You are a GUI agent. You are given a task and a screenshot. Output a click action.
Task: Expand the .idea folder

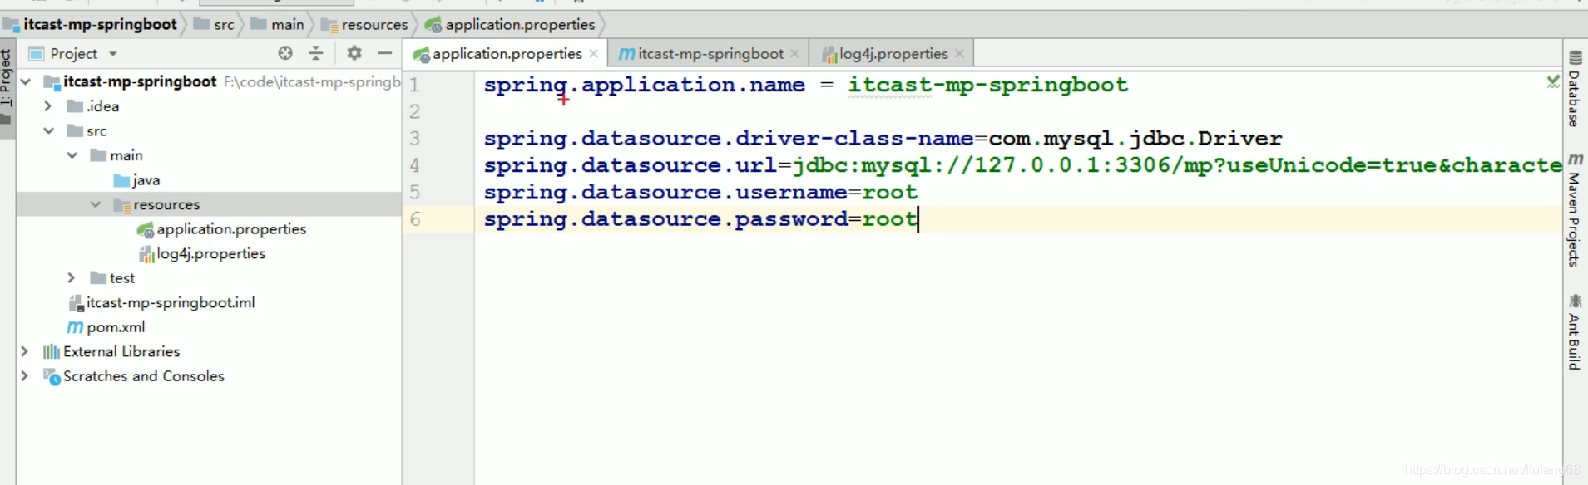point(48,106)
